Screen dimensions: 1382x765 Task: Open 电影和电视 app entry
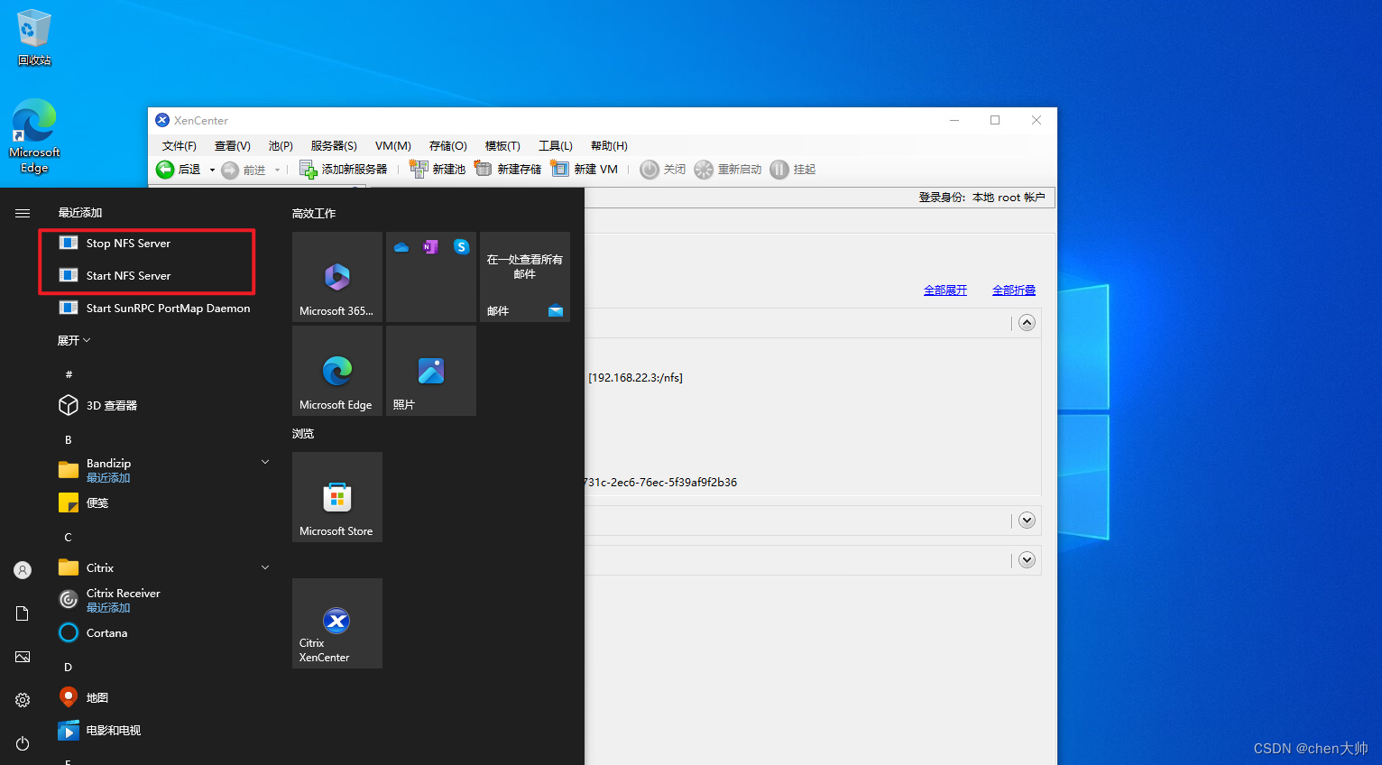point(162,731)
